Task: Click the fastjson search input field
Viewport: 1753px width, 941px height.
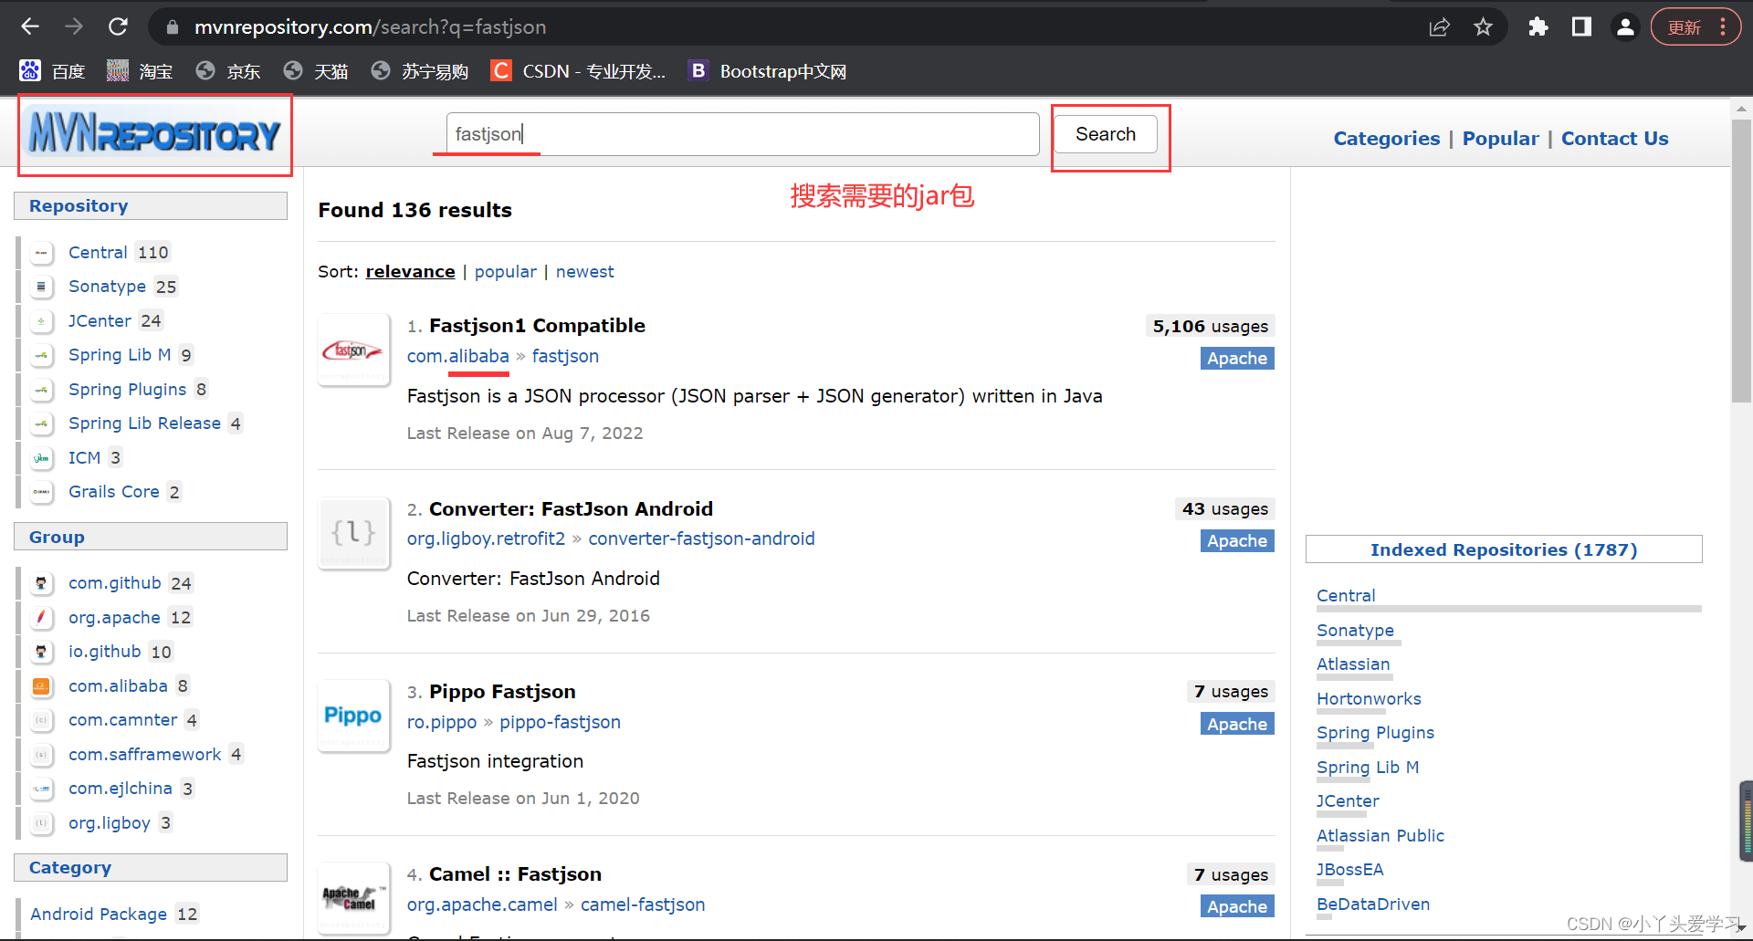Action: 742,134
